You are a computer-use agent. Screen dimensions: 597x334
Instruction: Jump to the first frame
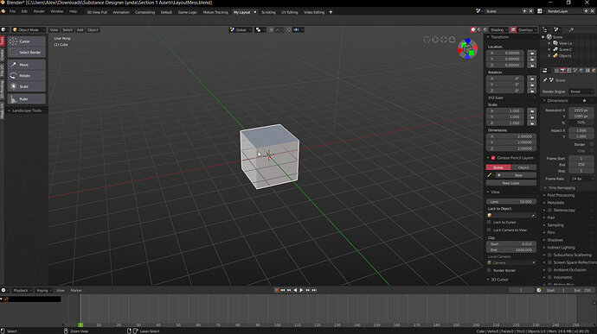[x=283, y=290]
